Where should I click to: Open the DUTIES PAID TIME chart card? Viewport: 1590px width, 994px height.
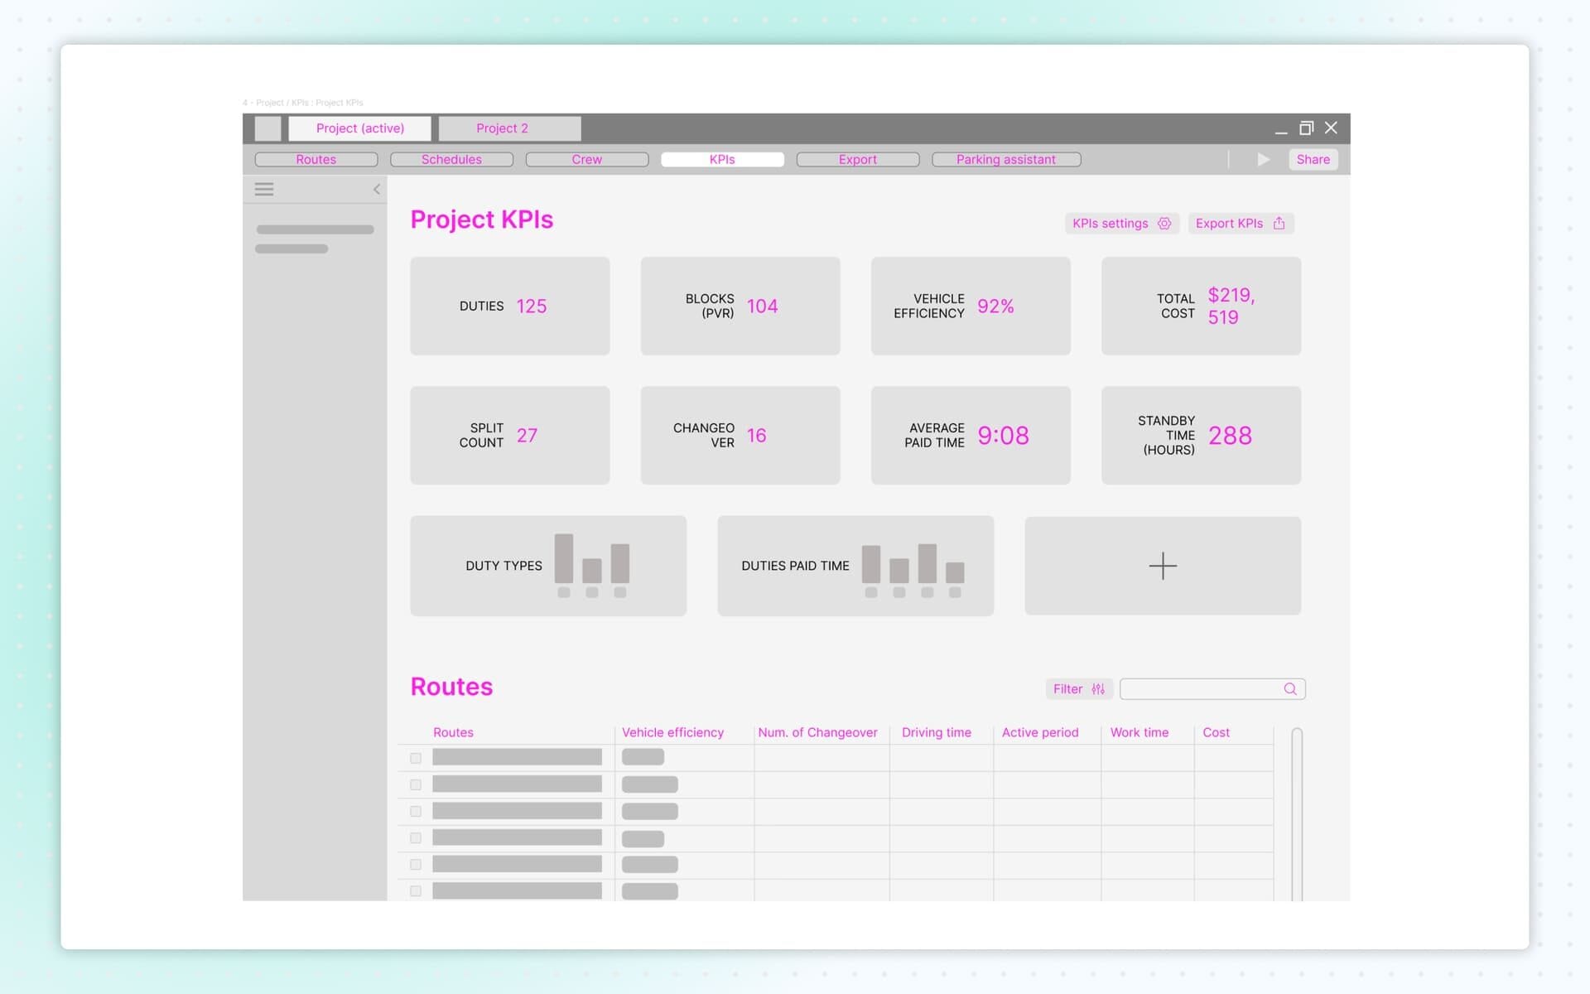click(x=855, y=566)
